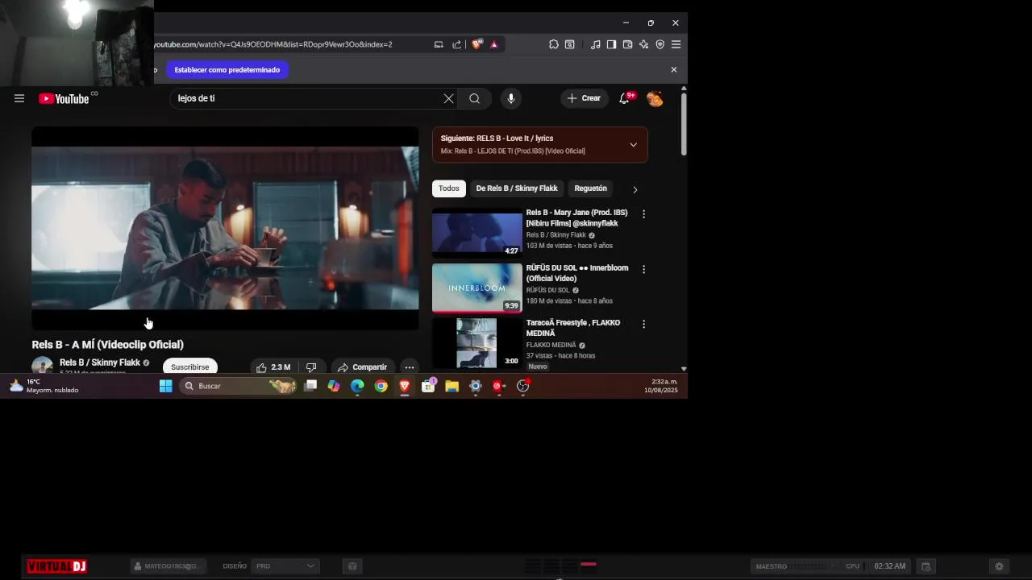Open options menu for Mary Jane video
This screenshot has width=1032, height=580.
643,214
